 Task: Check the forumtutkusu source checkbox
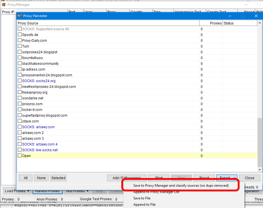point(20,58)
